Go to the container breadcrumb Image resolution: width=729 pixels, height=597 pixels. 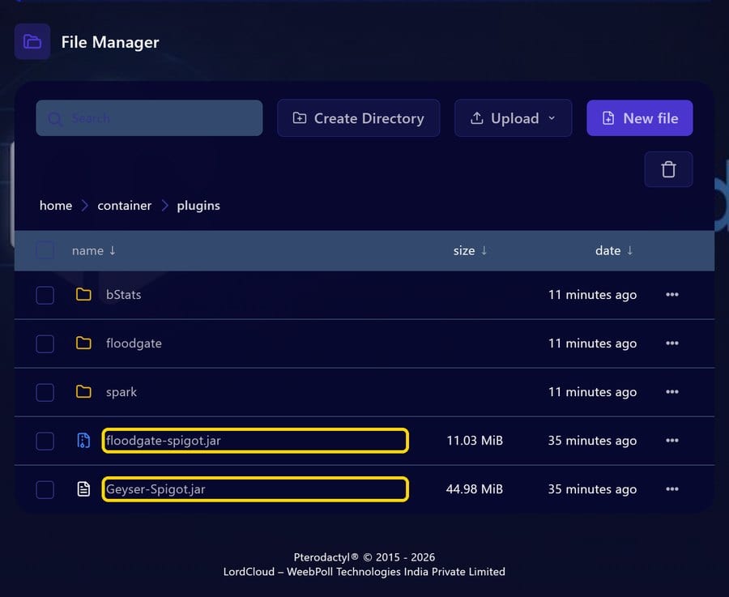click(x=125, y=206)
